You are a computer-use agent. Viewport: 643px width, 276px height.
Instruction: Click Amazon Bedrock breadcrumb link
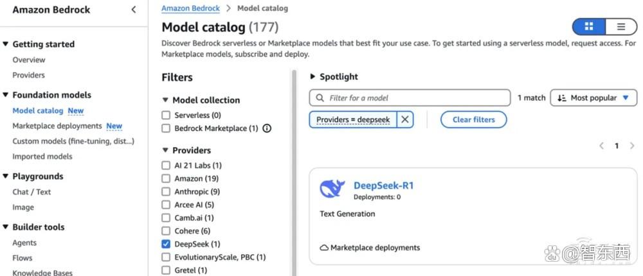191,8
